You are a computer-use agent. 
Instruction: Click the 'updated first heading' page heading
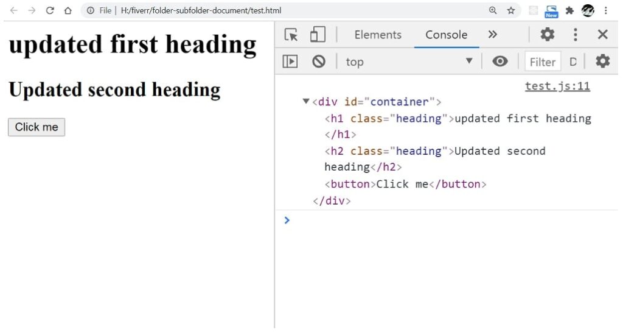133,44
